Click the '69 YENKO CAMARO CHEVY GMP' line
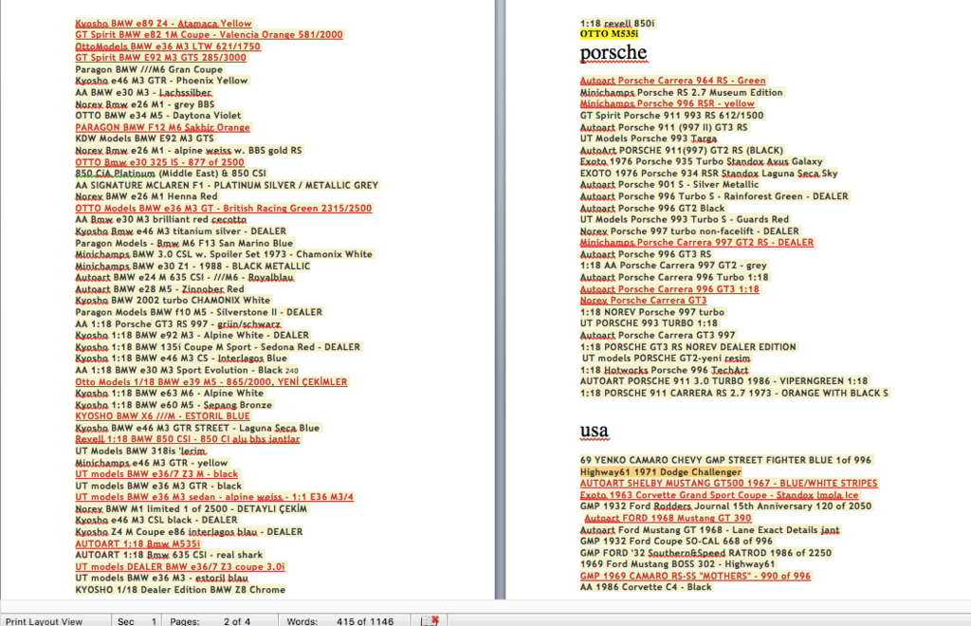 pos(725,460)
